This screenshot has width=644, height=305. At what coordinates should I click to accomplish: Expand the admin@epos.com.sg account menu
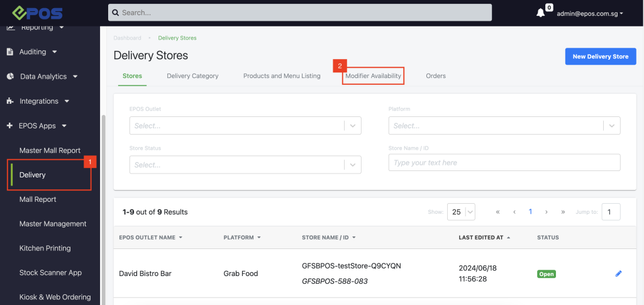pyautogui.click(x=589, y=13)
